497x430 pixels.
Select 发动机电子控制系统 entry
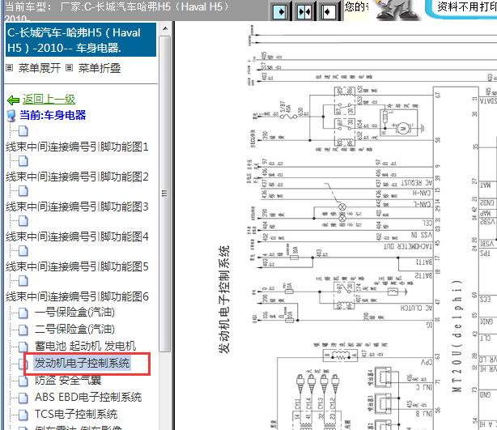(x=82, y=363)
